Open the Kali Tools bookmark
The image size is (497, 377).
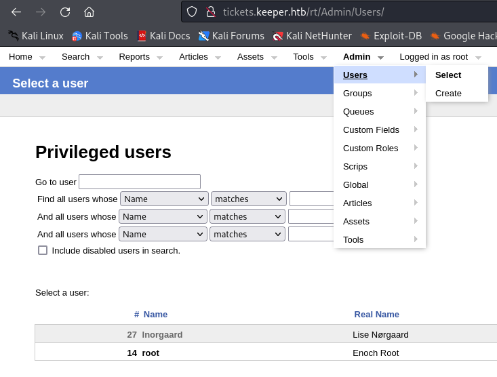100,36
